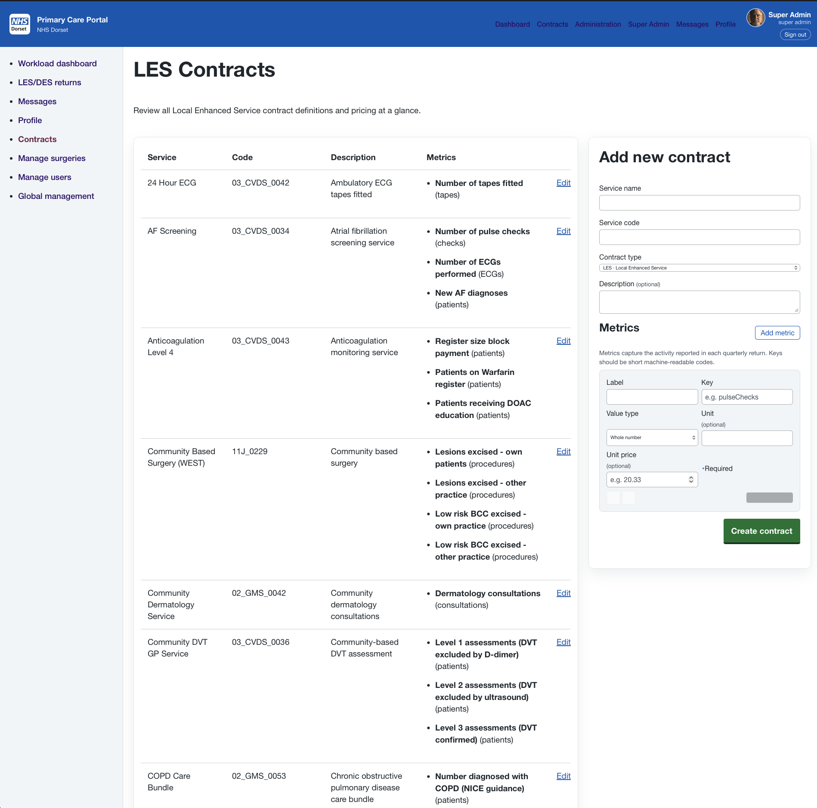Click the Service name input field
This screenshot has height=808, width=817.
pyautogui.click(x=699, y=202)
